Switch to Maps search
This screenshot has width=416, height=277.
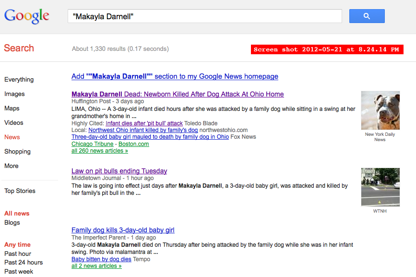[x=12, y=108]
